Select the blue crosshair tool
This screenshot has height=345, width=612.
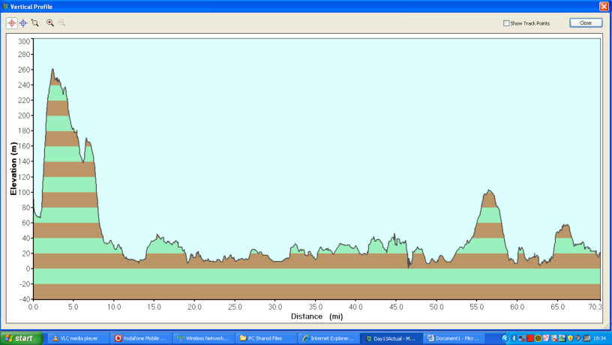point(23,23)
